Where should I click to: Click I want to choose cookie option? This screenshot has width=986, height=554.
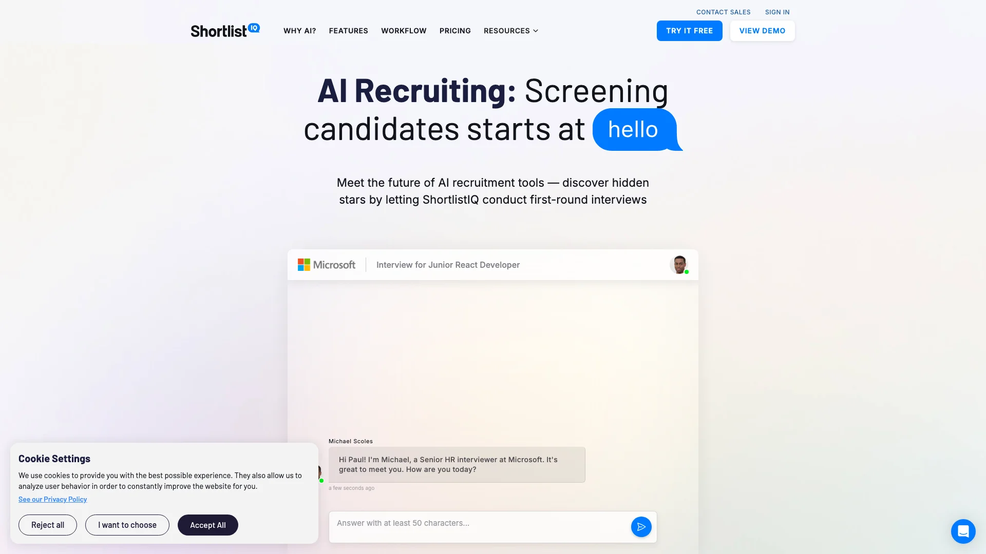point(127,525)
